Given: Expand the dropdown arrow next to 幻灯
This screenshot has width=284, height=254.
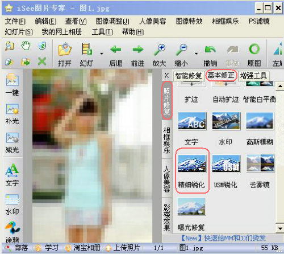Looking at the screenshot, I should (x=102, y=54).
